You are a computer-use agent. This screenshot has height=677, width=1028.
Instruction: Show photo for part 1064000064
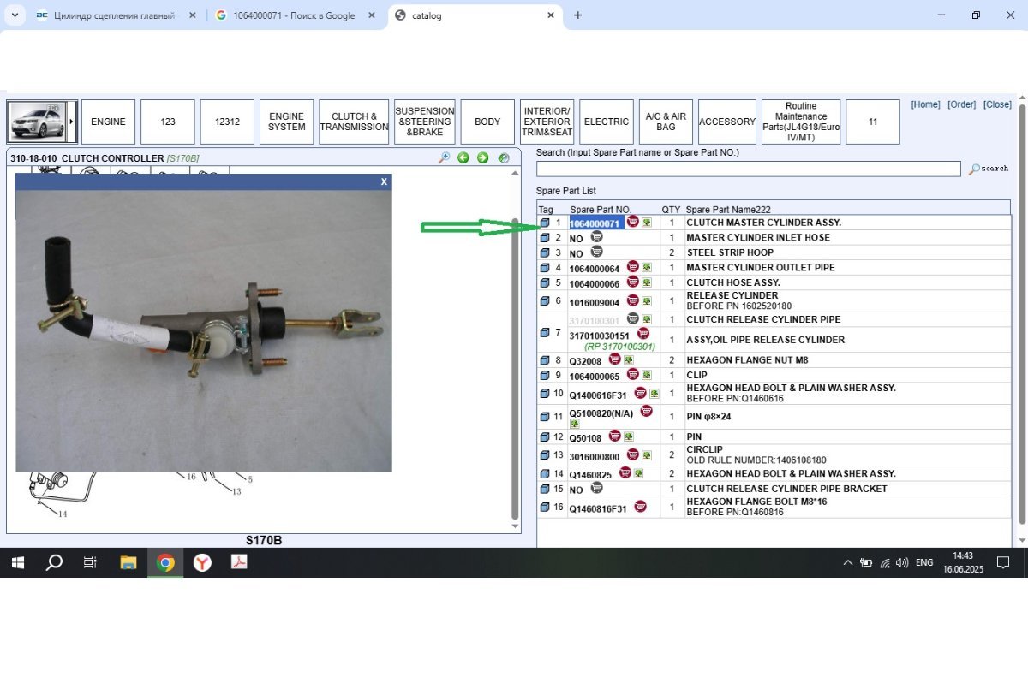point(647,268)
